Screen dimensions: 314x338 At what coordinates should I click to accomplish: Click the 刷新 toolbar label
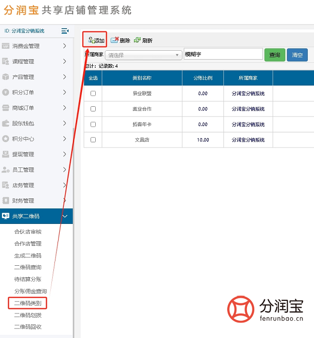click(148, 40)
